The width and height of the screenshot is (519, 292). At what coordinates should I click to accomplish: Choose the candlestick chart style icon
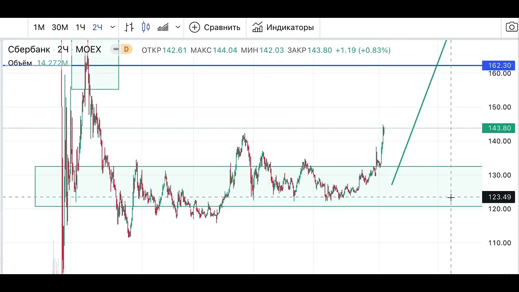click(146, 27)
